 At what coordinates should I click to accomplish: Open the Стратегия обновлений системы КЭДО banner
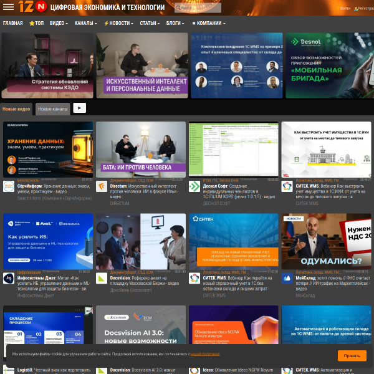47,65
